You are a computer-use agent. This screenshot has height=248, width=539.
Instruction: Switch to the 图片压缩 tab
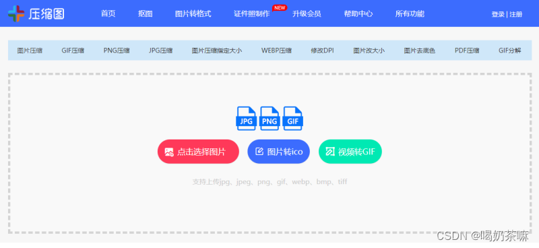coord(30,51)
